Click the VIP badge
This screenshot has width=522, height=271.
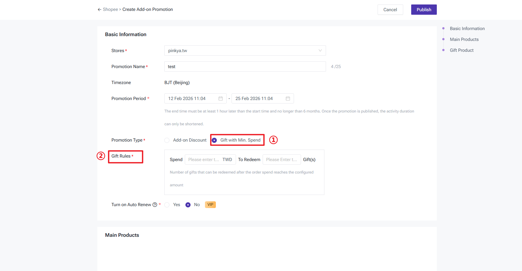tap(210, 205)
